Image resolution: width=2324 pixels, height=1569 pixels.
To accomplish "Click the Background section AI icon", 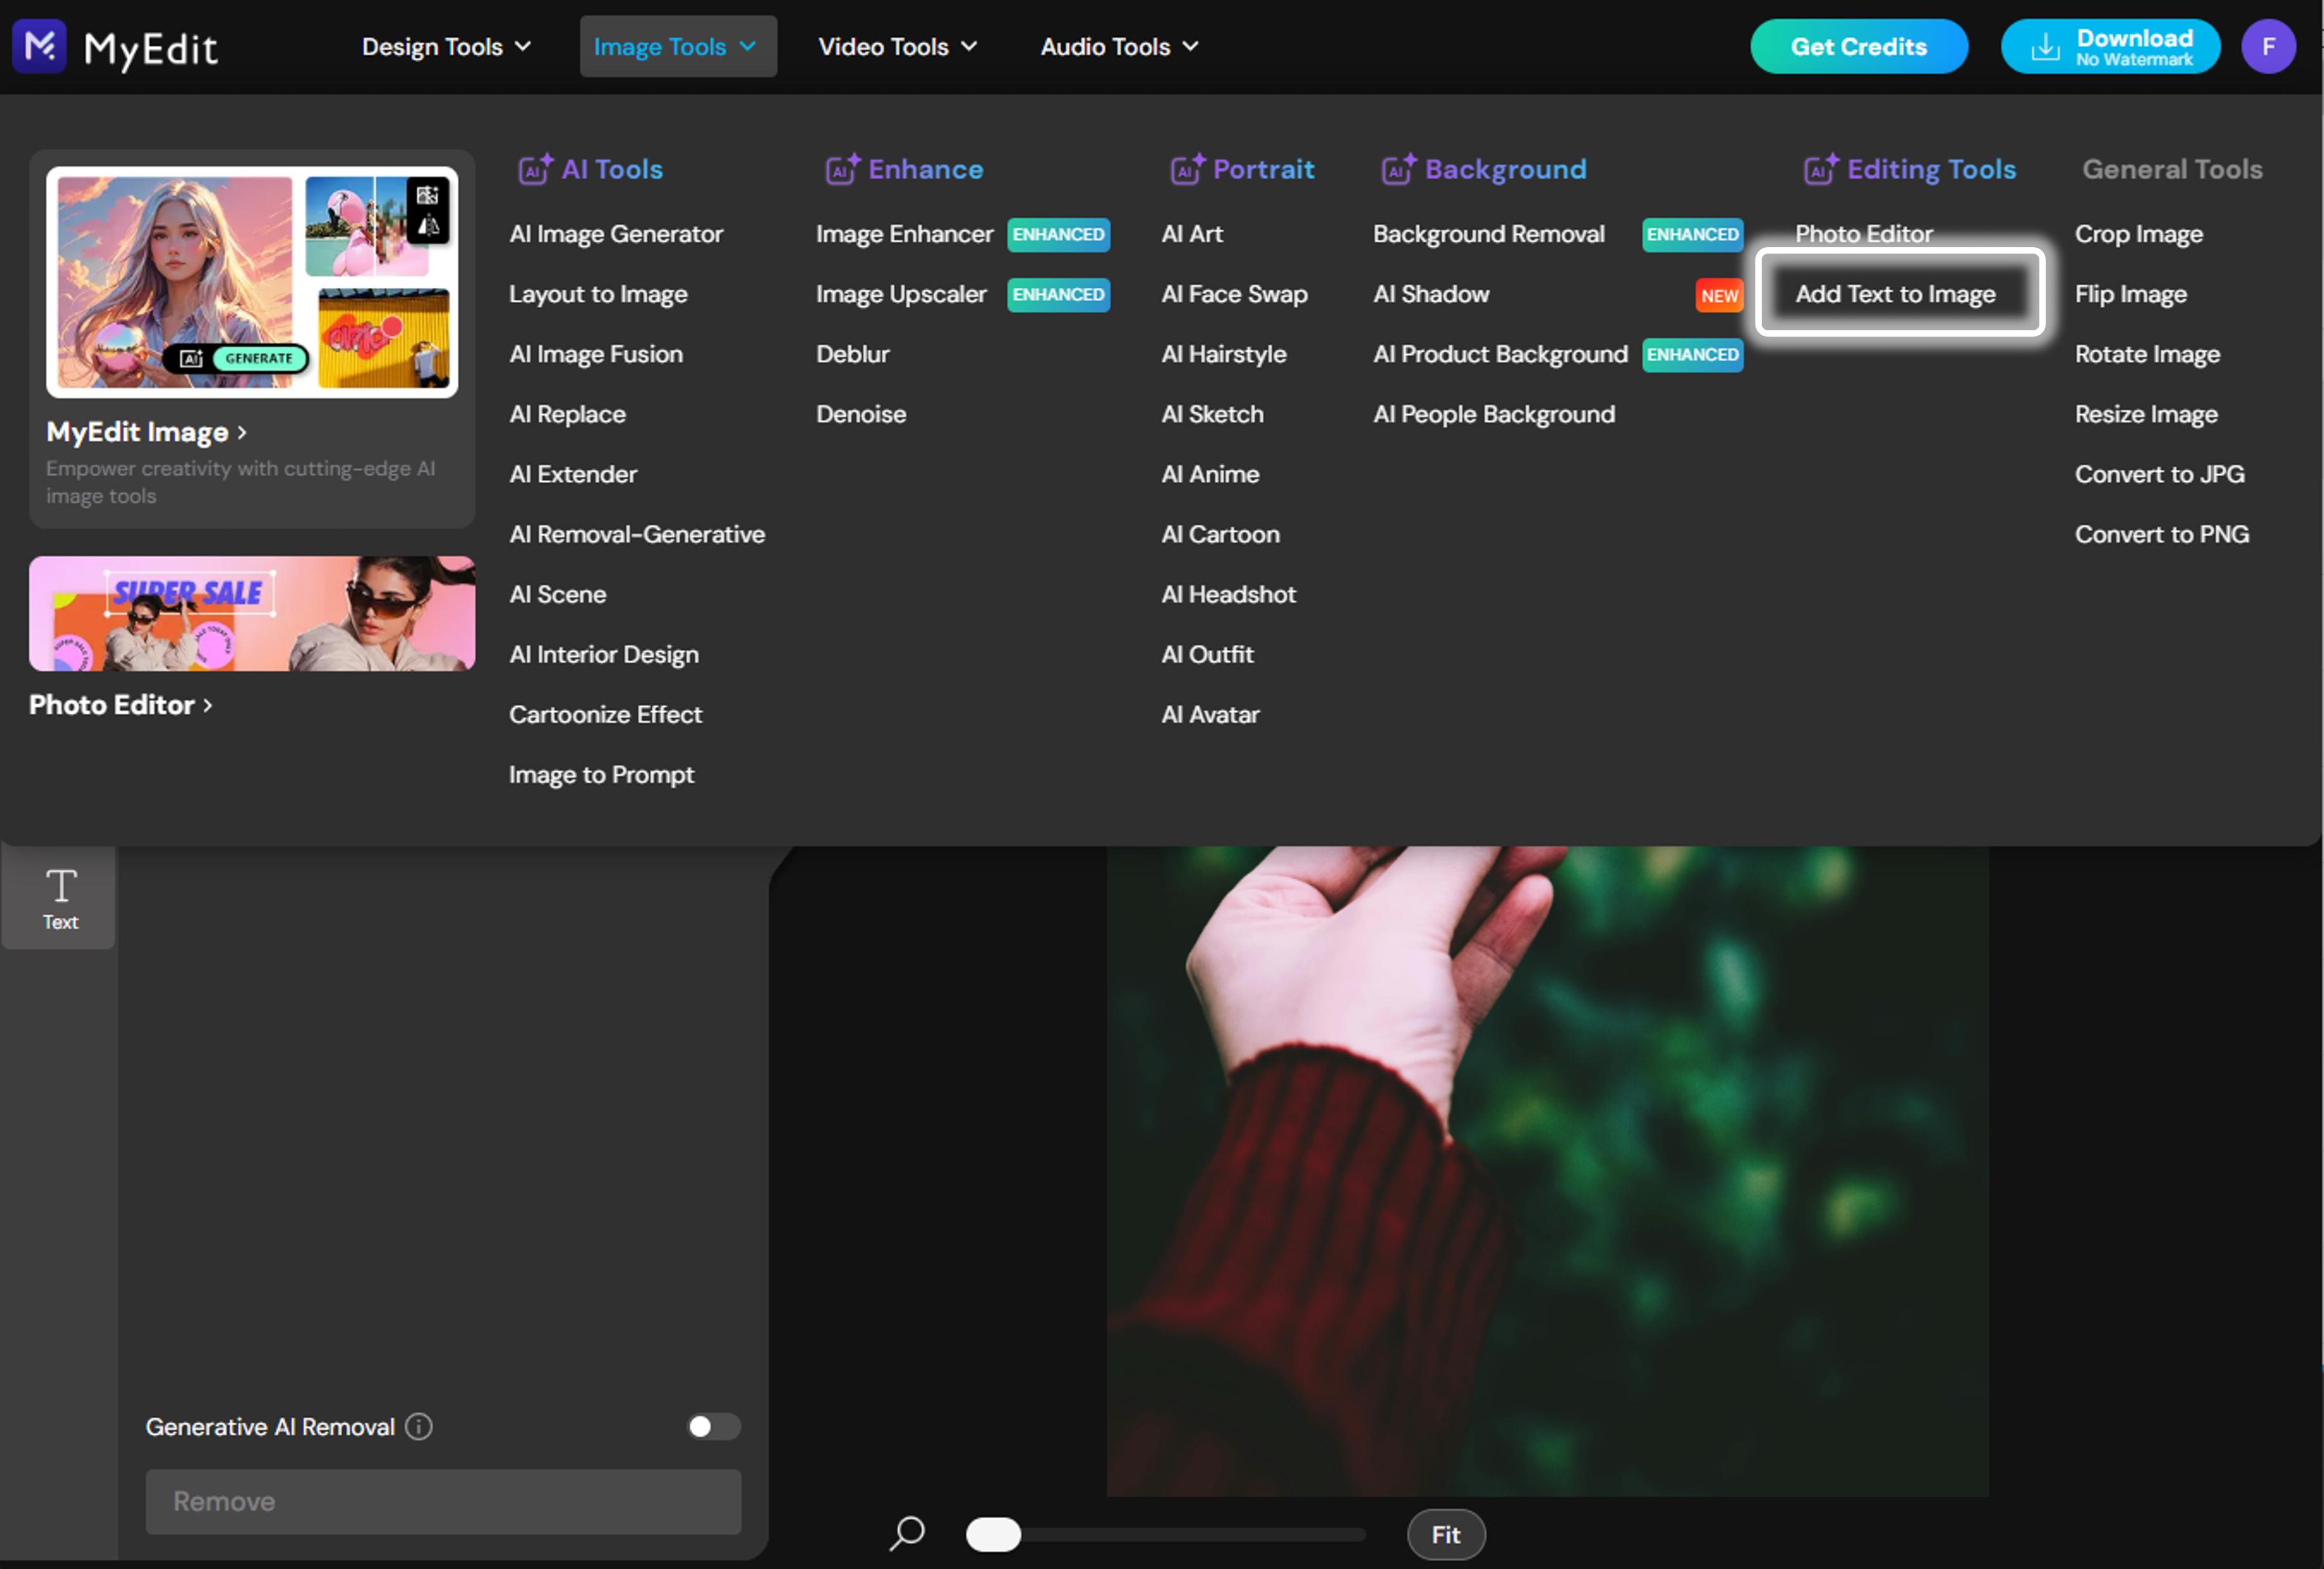I will tap(1398, 169).
